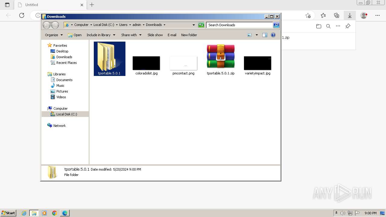Select the tportable.5.0.1 folder
This screenshot has width=386, height=217.
pos(109,59)
